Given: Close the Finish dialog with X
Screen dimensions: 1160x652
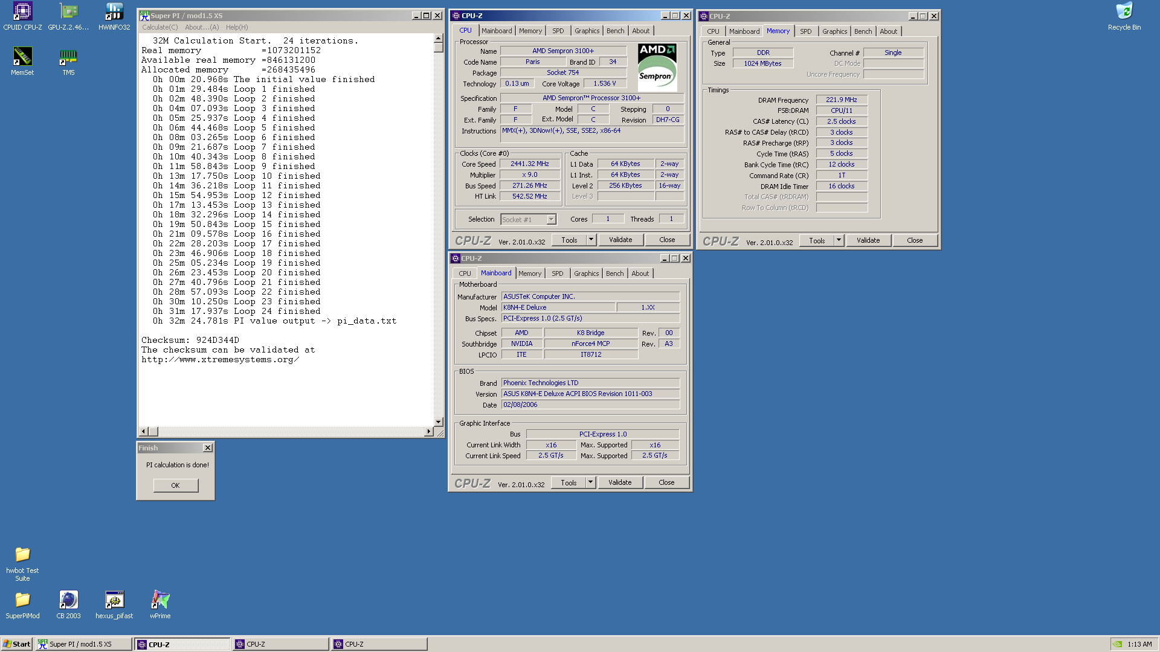Looking at the screenshot, I should [208, 448].
